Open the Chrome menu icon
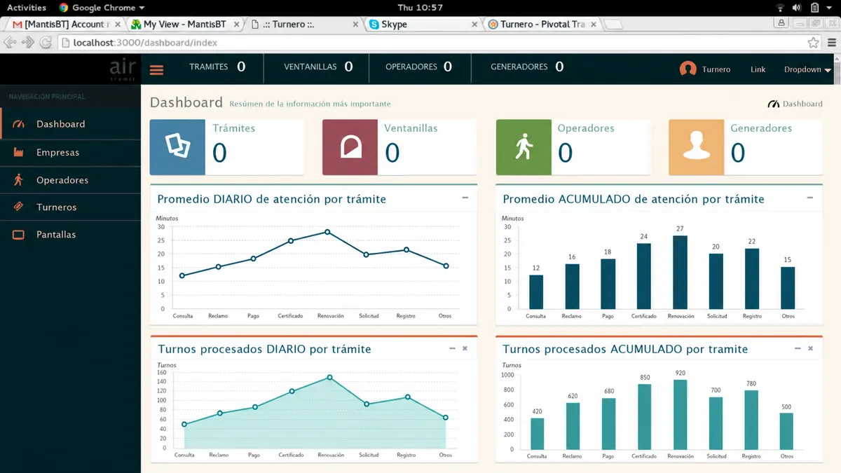 [832, 43]
